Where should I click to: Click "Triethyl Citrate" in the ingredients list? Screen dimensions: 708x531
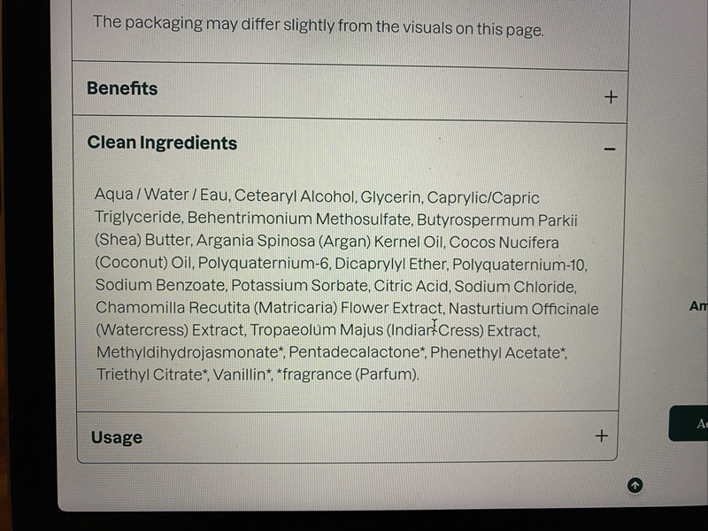[x=151, y=375]
